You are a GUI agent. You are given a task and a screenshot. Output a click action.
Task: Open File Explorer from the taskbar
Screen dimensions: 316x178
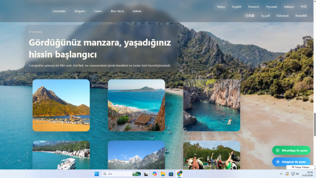[163, 174]
